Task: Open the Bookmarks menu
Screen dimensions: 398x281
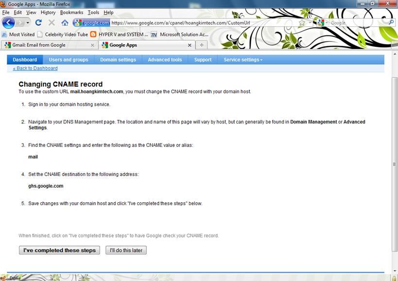Action: [71, 13]
